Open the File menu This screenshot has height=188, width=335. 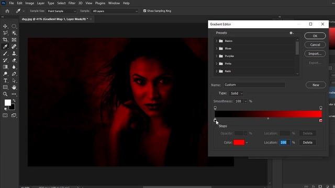pos(12,3)
